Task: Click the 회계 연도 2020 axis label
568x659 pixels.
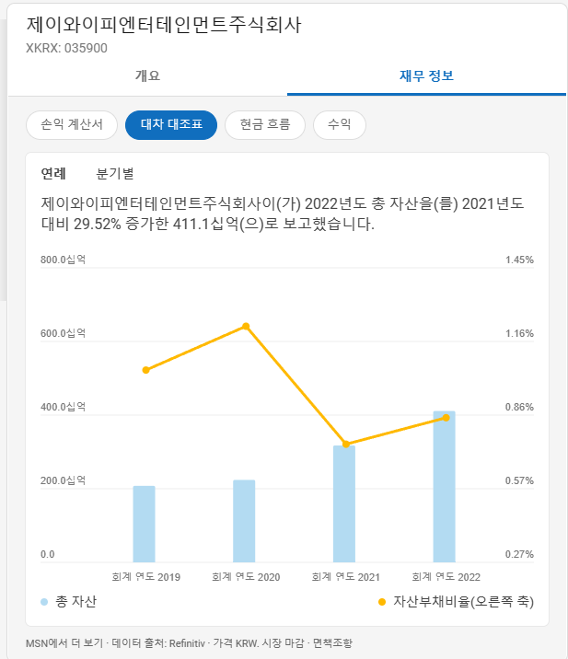Action: click(x=246, y=577)
